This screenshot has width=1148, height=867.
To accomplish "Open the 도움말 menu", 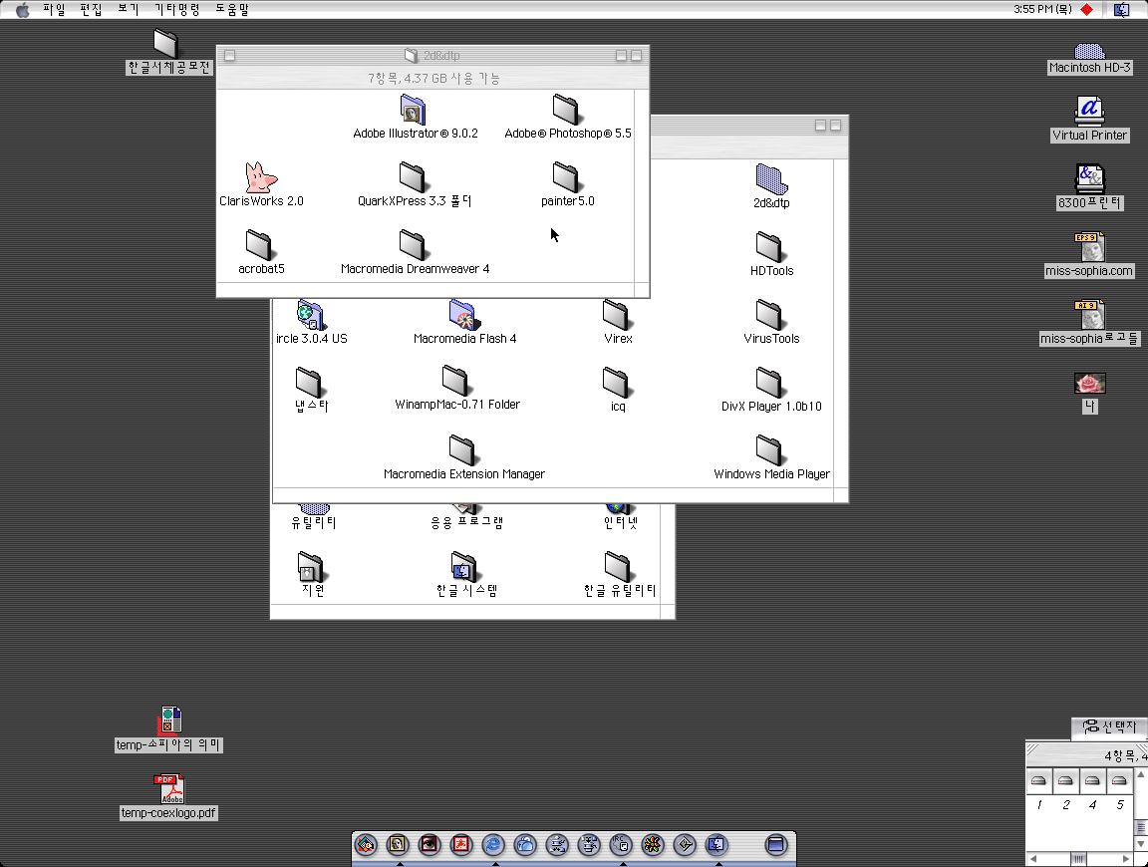I will [x=232, y=9].
